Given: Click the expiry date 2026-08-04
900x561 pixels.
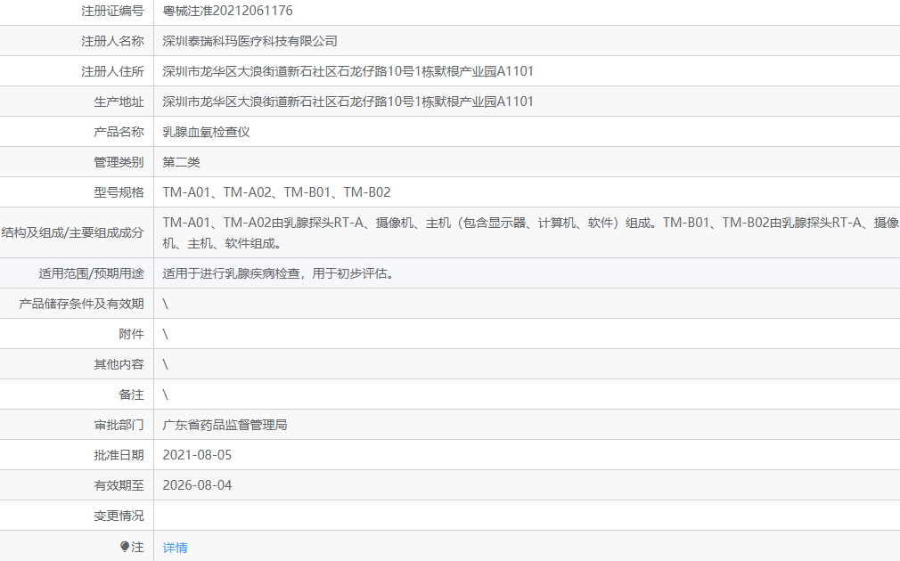Looking at the screenshot, I should coord(197,486).
